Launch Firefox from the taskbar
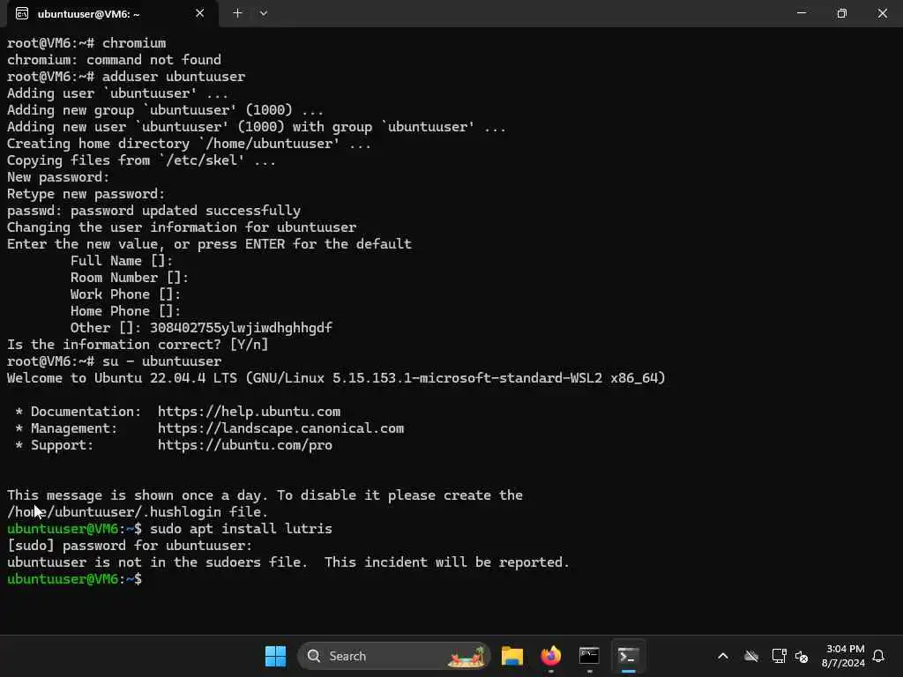The height and width of the screenshot is (677, 903). click(x=550, y=656)
